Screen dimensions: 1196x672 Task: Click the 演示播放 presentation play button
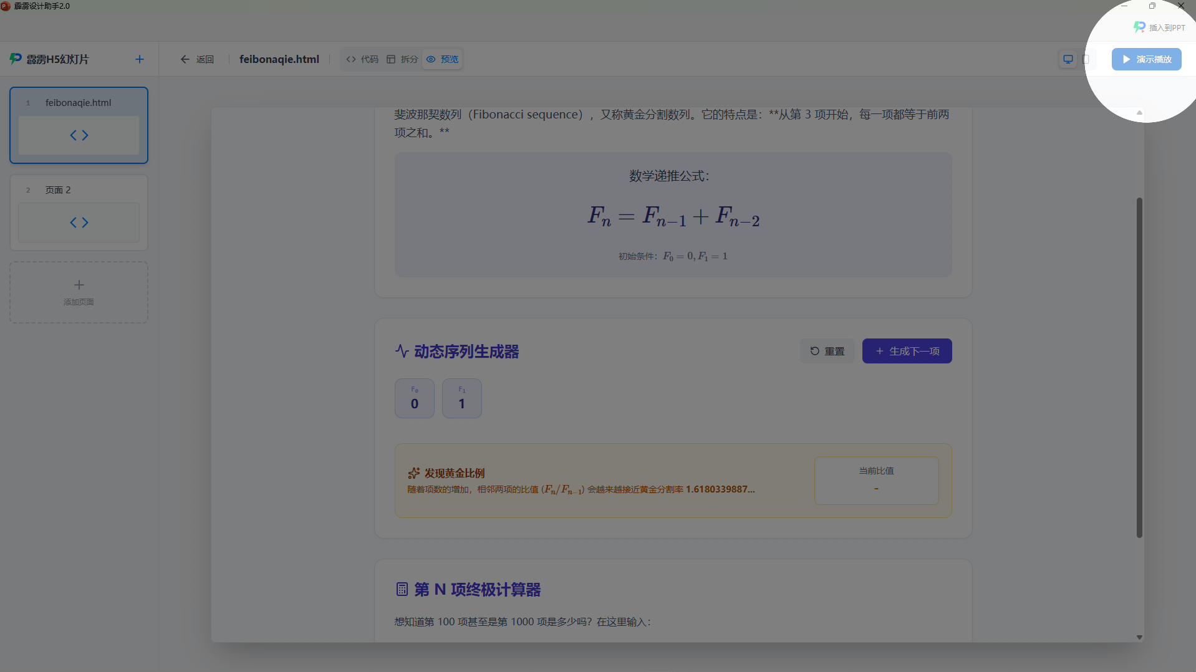1146,59
